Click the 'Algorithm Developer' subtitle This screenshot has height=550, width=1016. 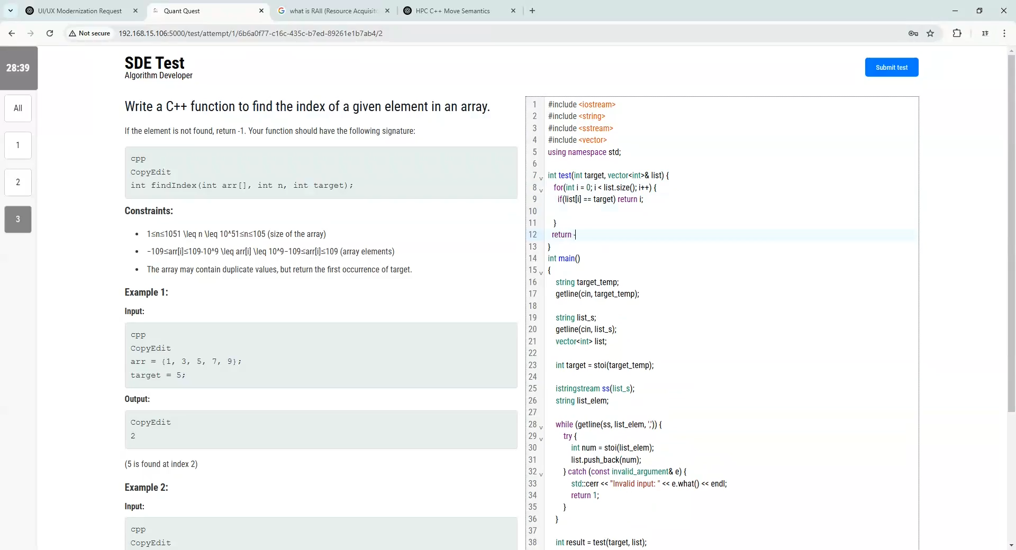[x=159, y=76]
